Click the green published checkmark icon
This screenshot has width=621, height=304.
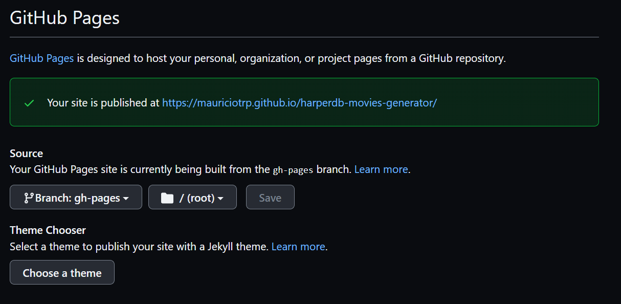29,103
